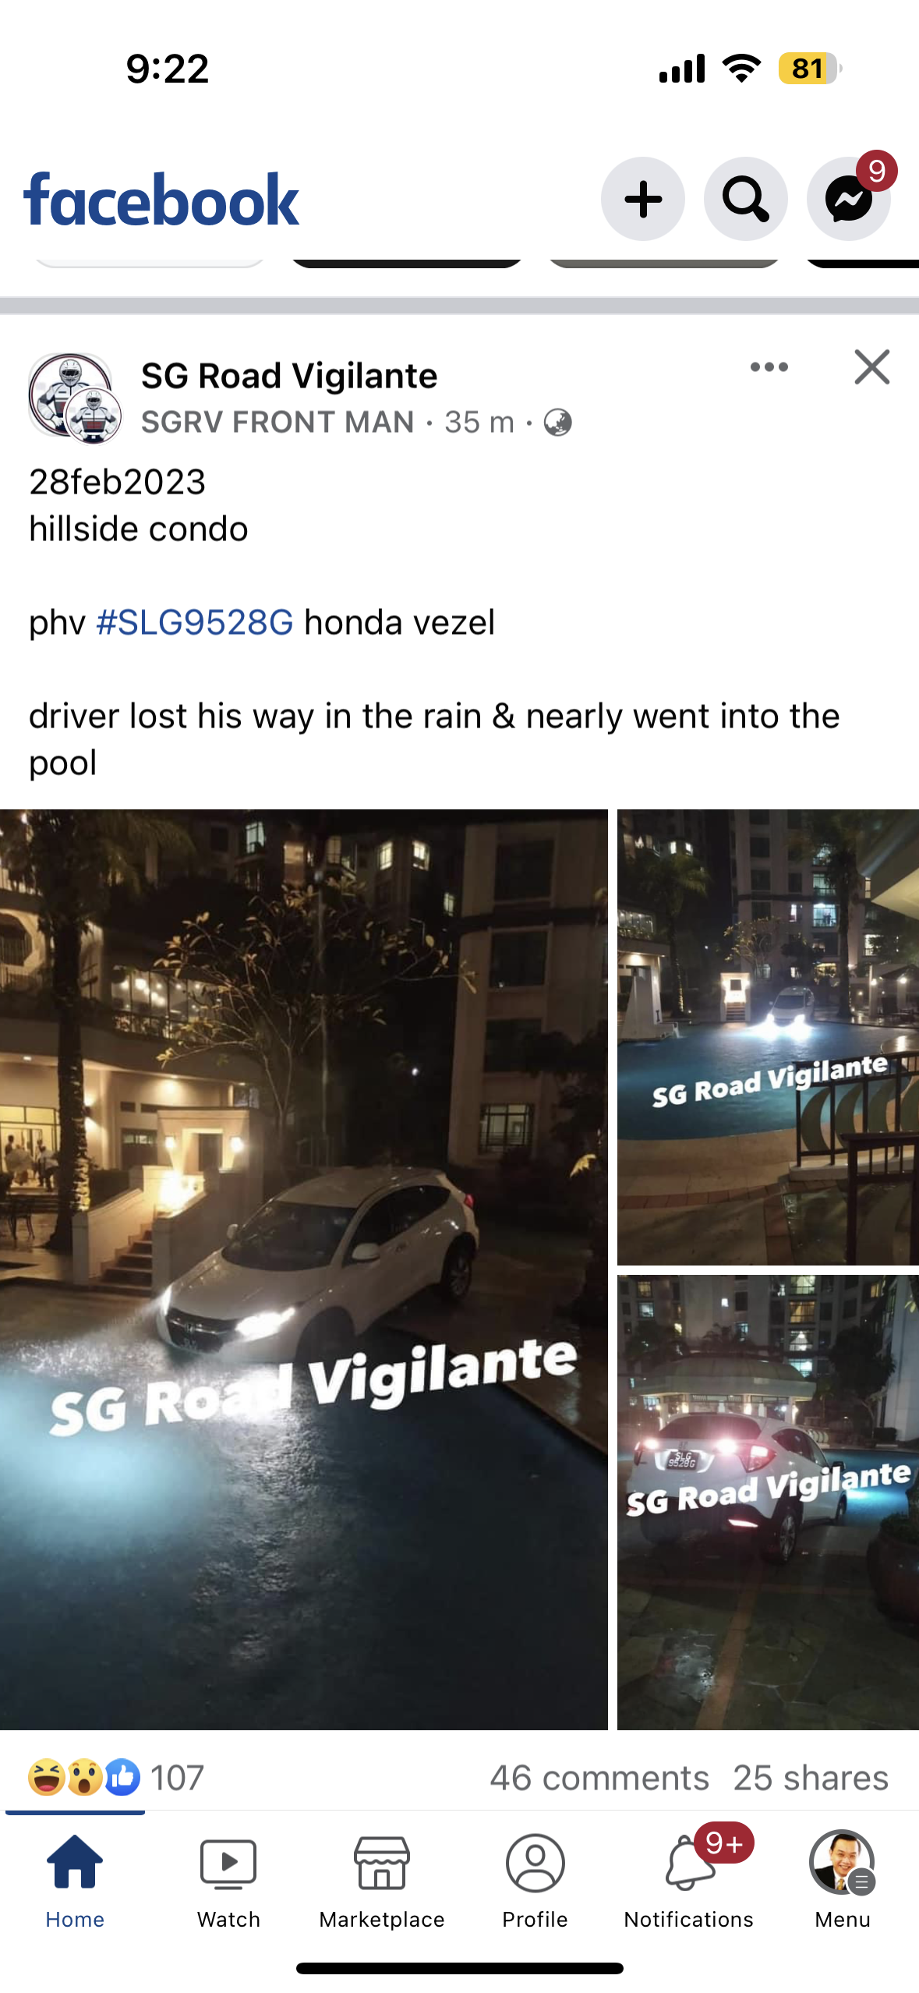View the 107 reactions list

(116, 1778)
